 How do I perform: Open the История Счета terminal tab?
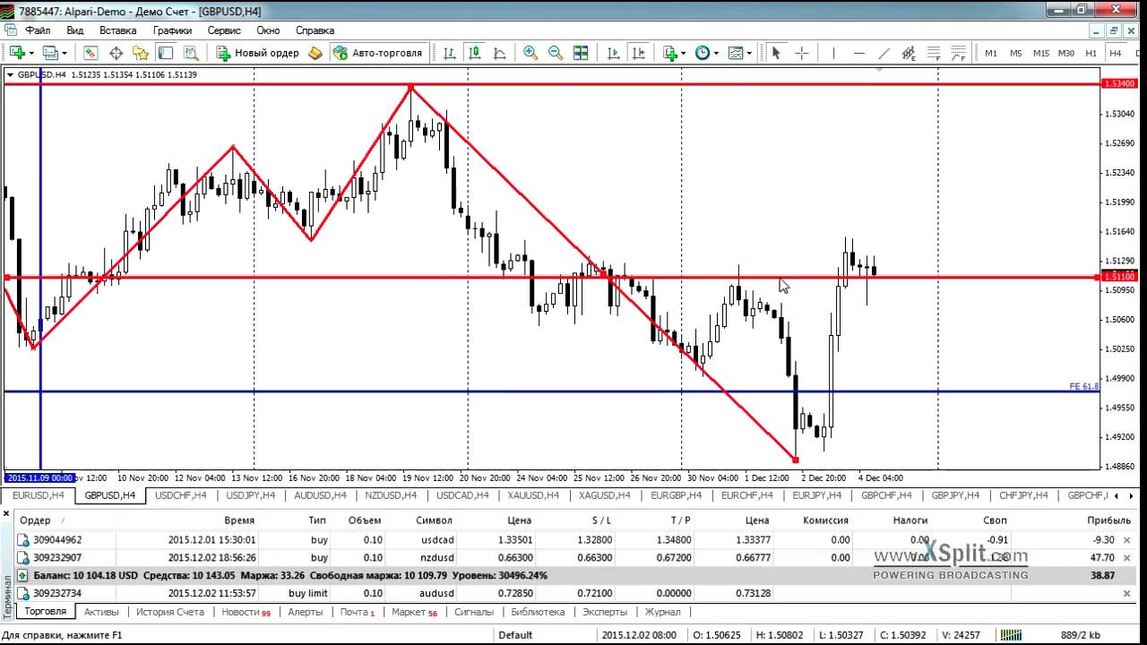point(170,612)
